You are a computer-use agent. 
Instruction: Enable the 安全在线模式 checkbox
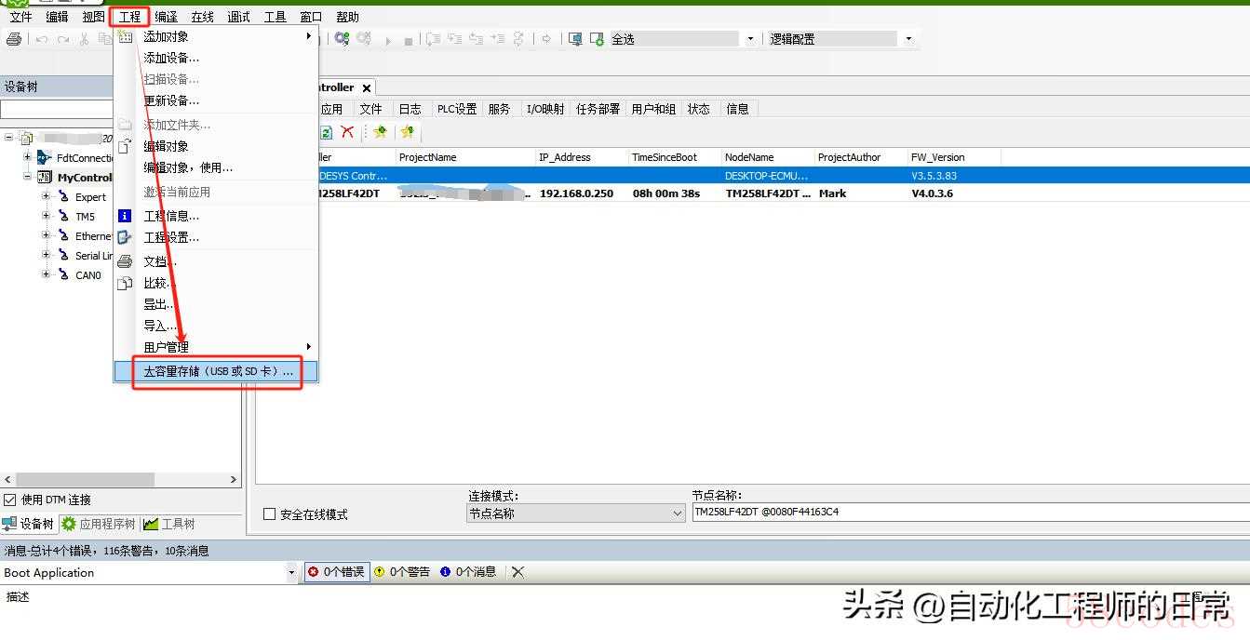270,514
